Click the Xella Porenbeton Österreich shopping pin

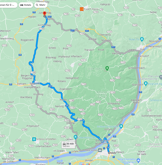click(x=138, y=160)
